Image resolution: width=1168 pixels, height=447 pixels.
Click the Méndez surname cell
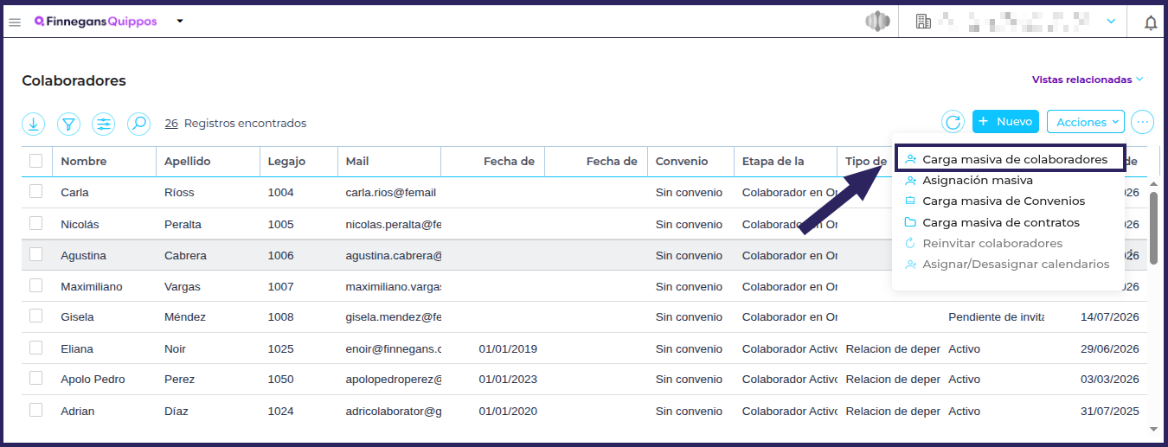pos(185,317)
